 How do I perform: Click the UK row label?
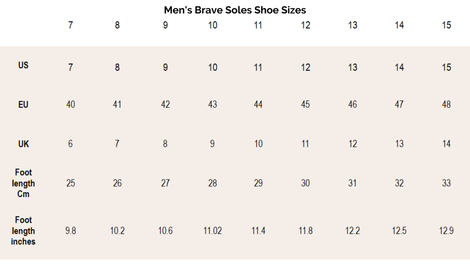[x=23, y=144]
